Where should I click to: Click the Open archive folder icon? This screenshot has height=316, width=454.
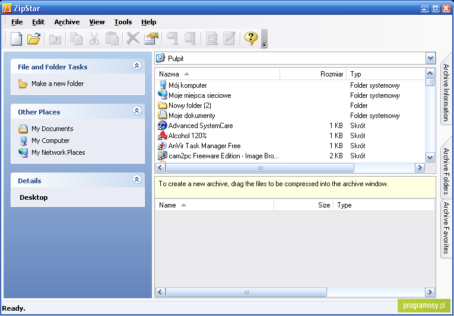click(34, 39)
